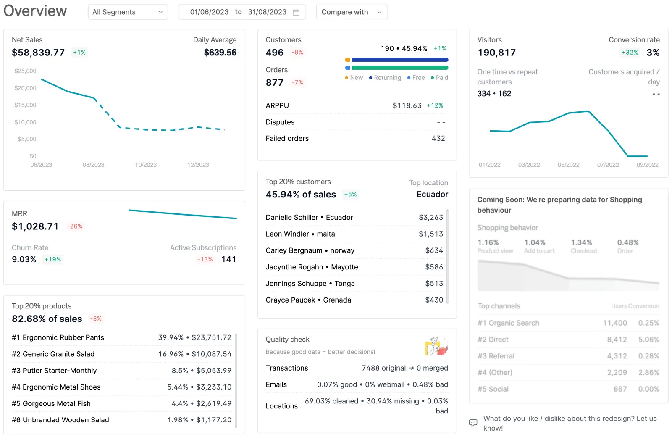Open customer Jennings Schuppe from Tonga
Image resolution: width=672 pixels, height=437 pixels.
(354, 283)
